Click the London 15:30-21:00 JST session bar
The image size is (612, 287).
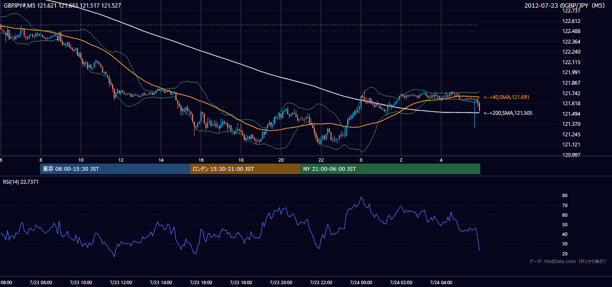click(x=245, y=169)
